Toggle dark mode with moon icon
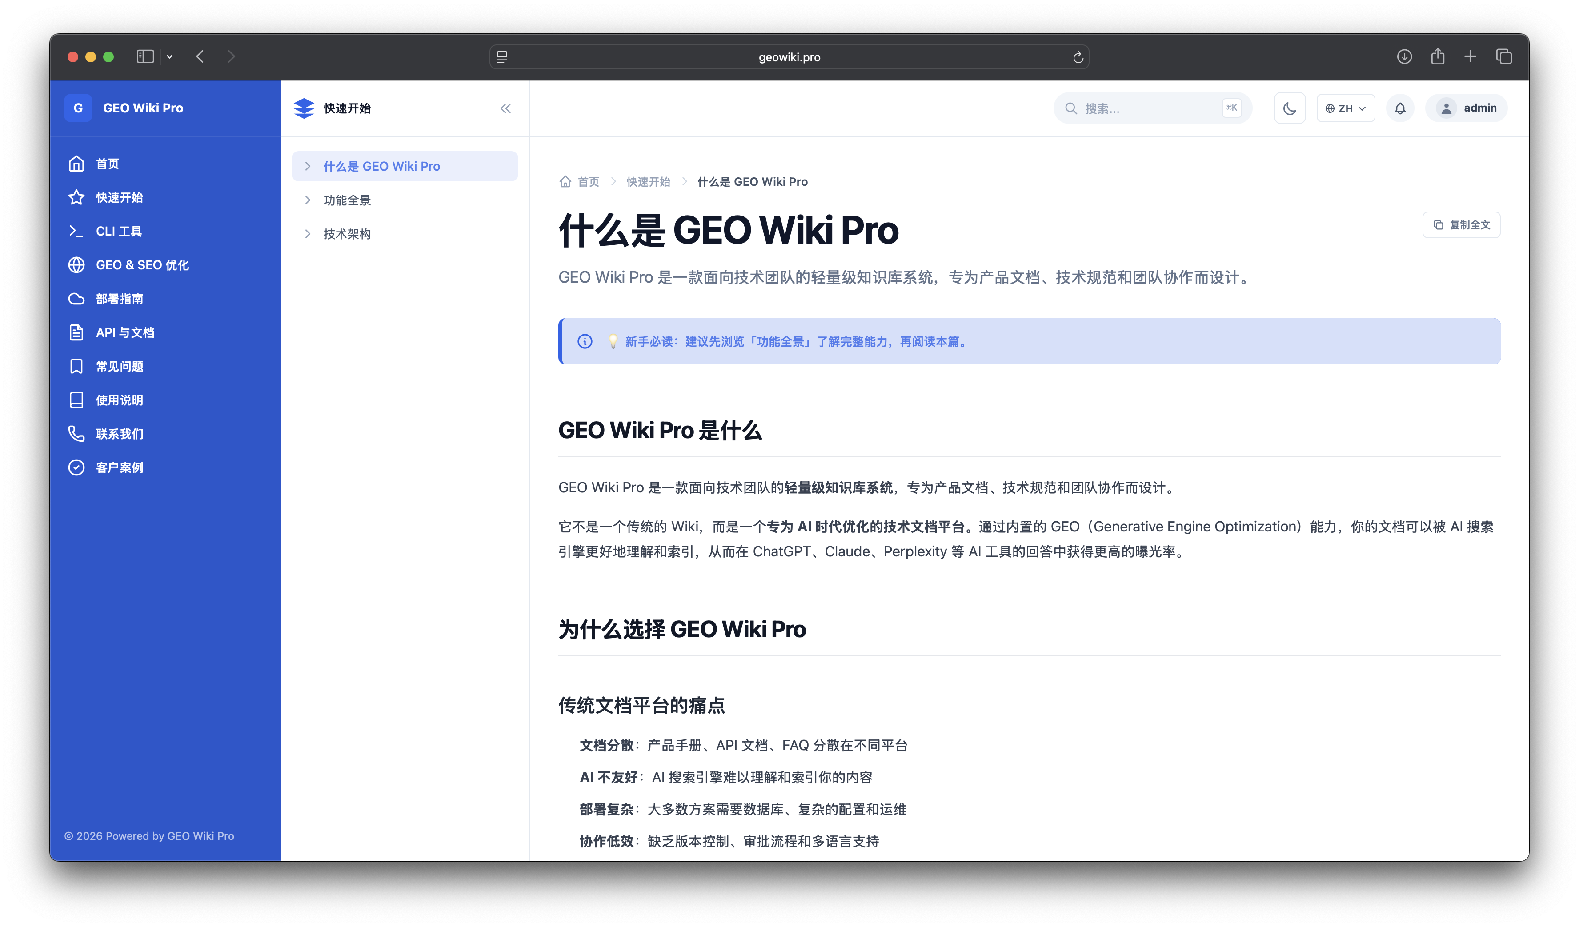 coord(1290,108)
